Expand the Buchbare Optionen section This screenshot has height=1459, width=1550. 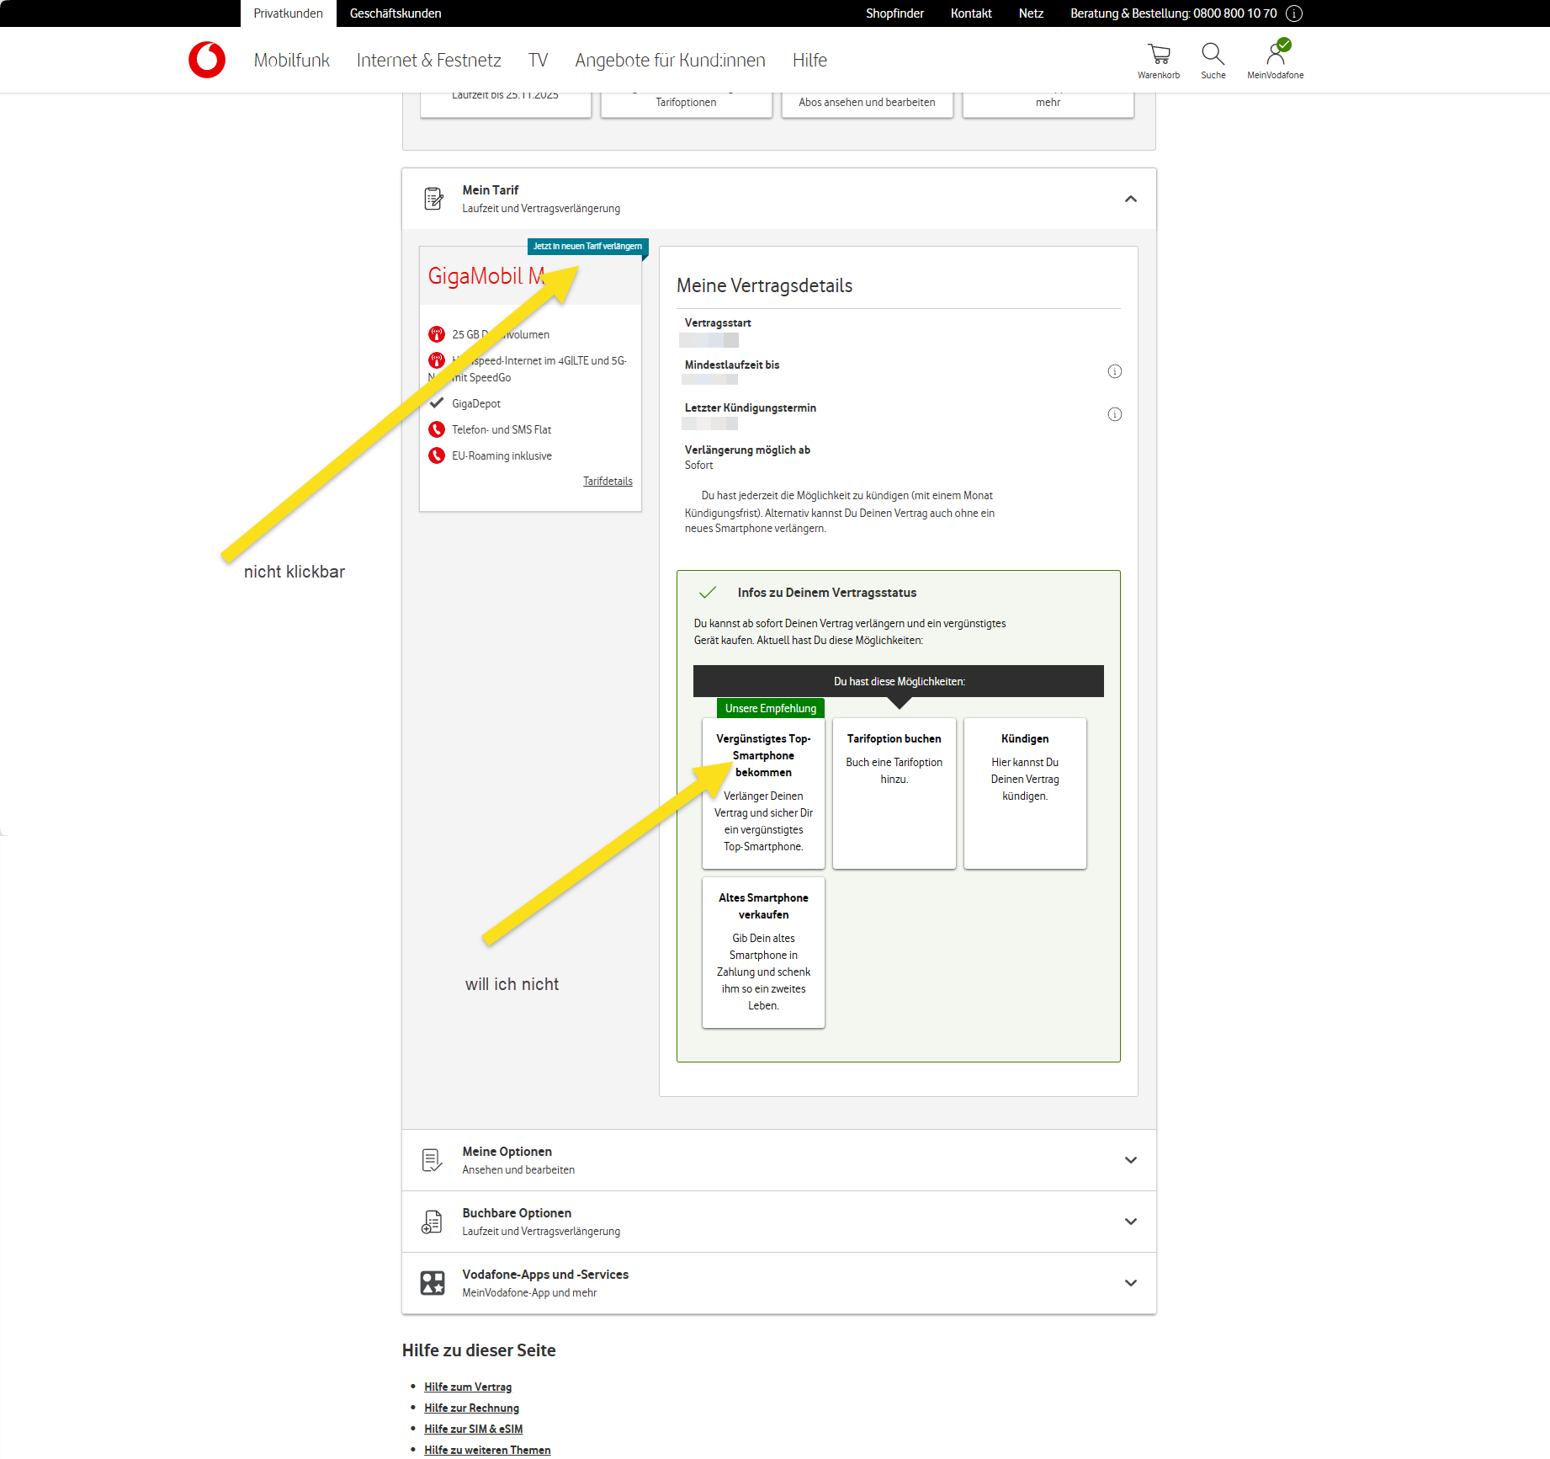(1130, 1222)
